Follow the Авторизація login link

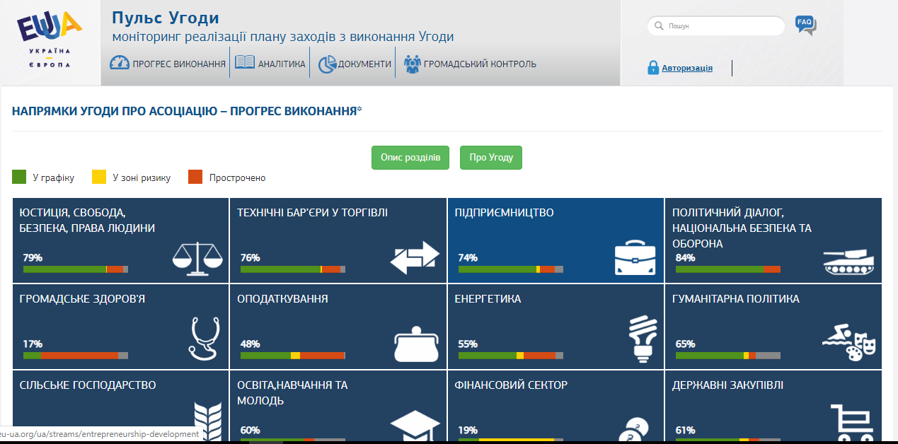(686, 69)
